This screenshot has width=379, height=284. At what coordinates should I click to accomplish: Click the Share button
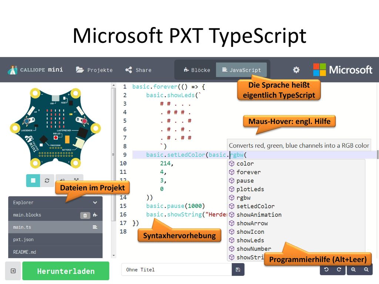point(138,70)
